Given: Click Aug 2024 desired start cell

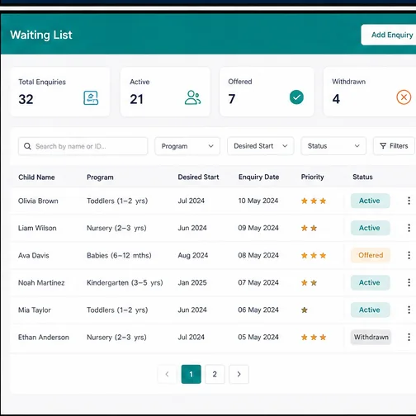Looking at the screenshot, I should 193,255.
